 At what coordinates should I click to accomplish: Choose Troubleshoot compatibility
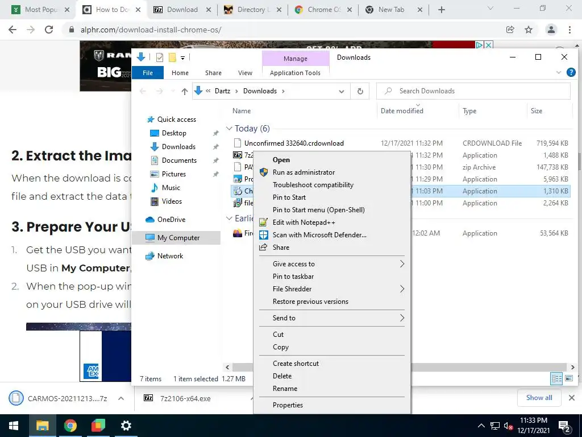coord(313,185)
